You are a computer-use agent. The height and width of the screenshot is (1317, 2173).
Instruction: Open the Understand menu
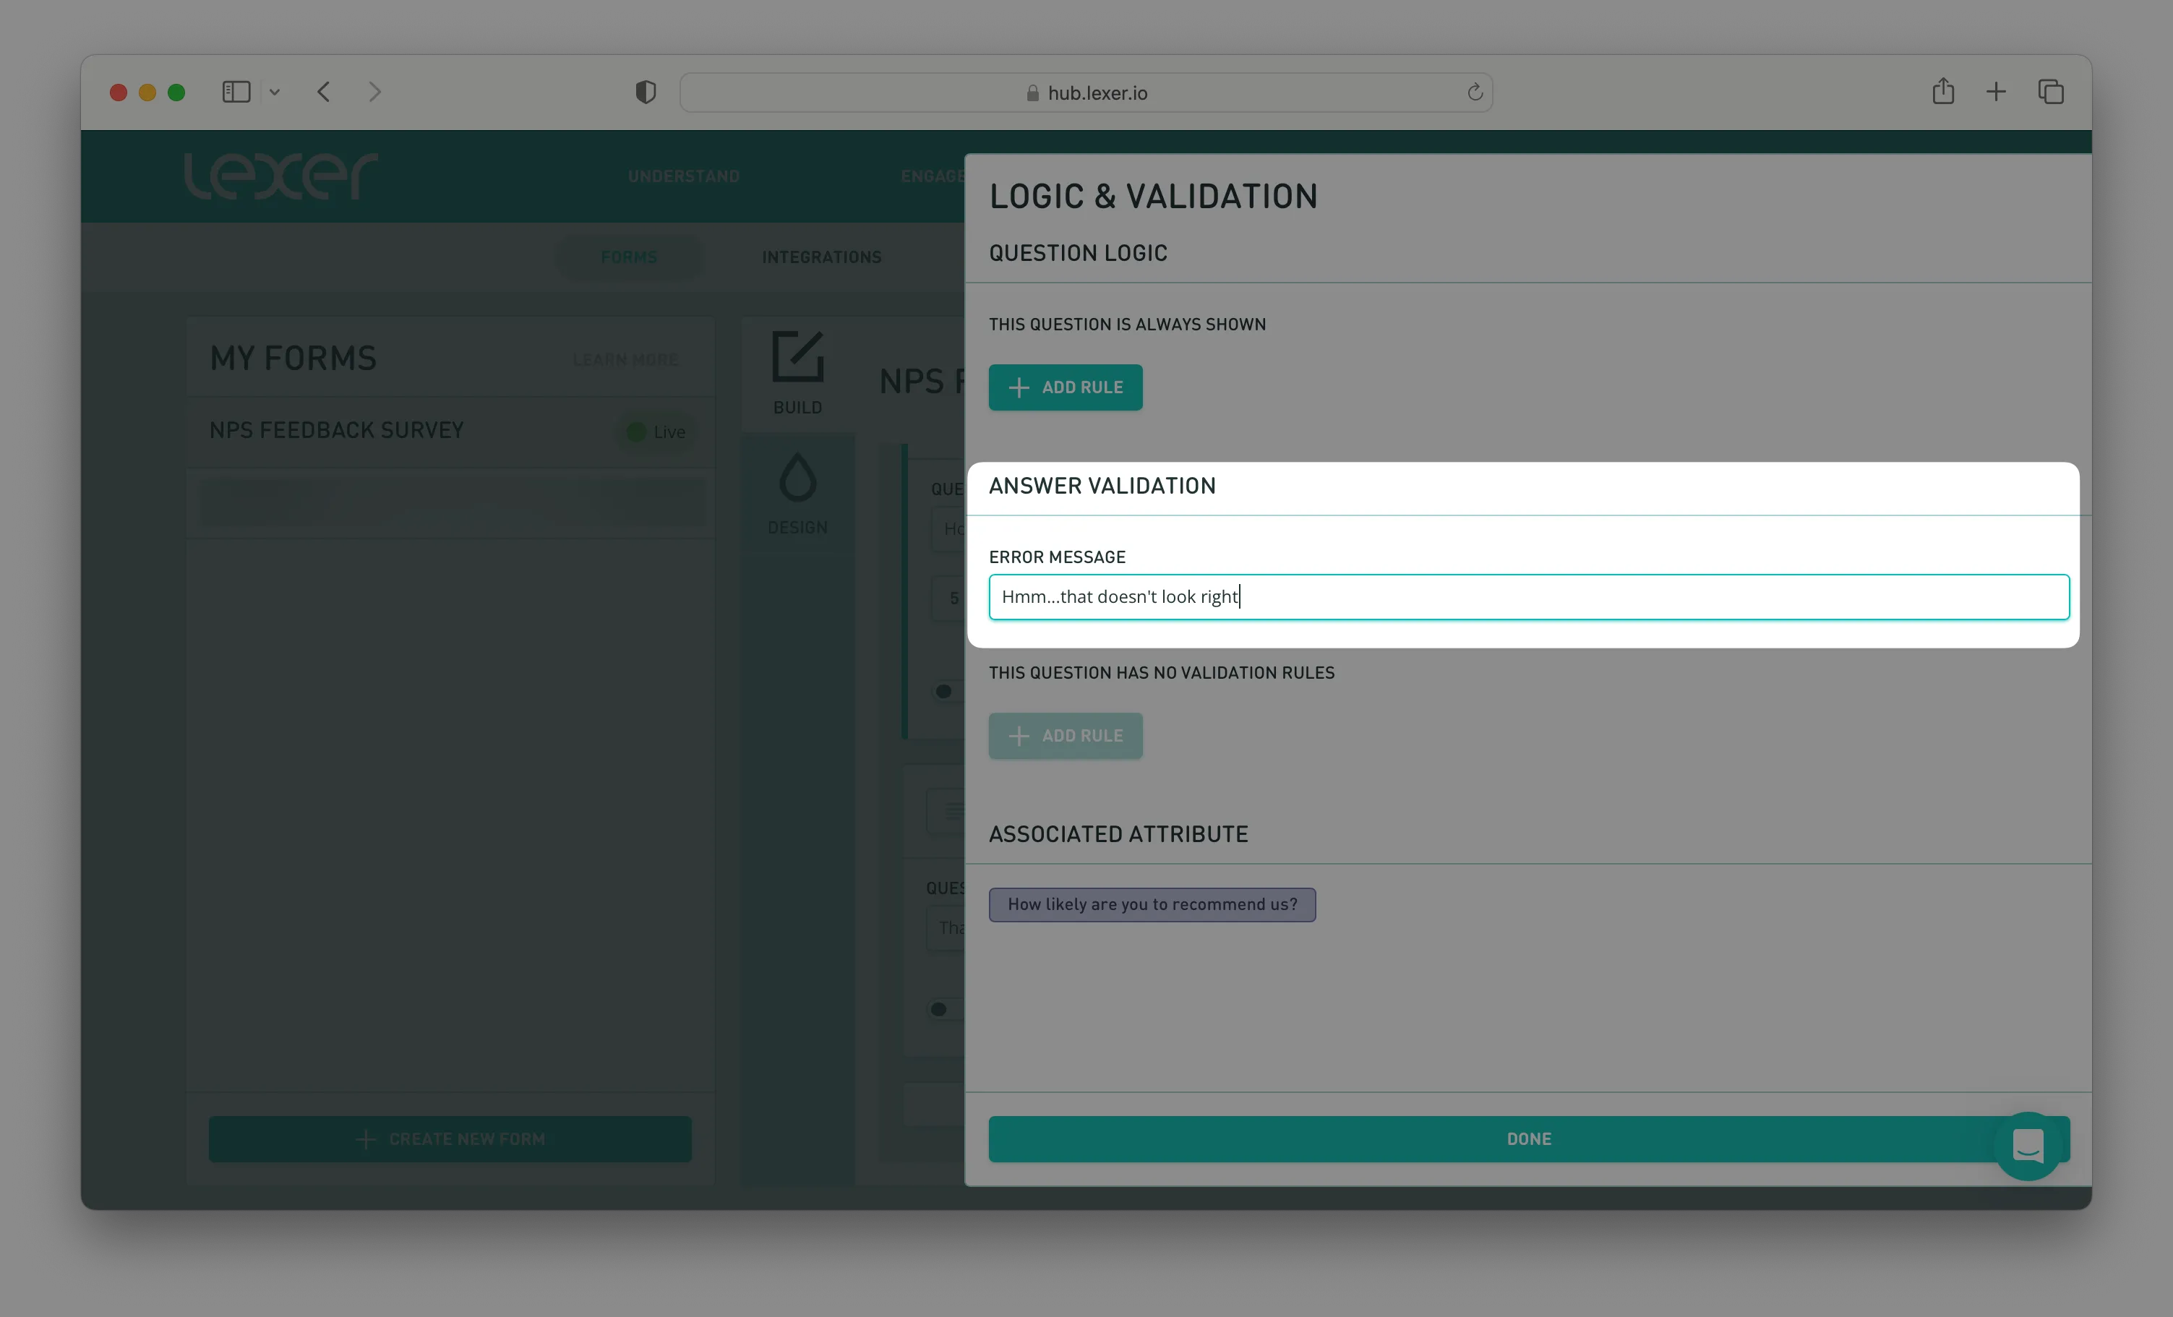tap(683, 176)
